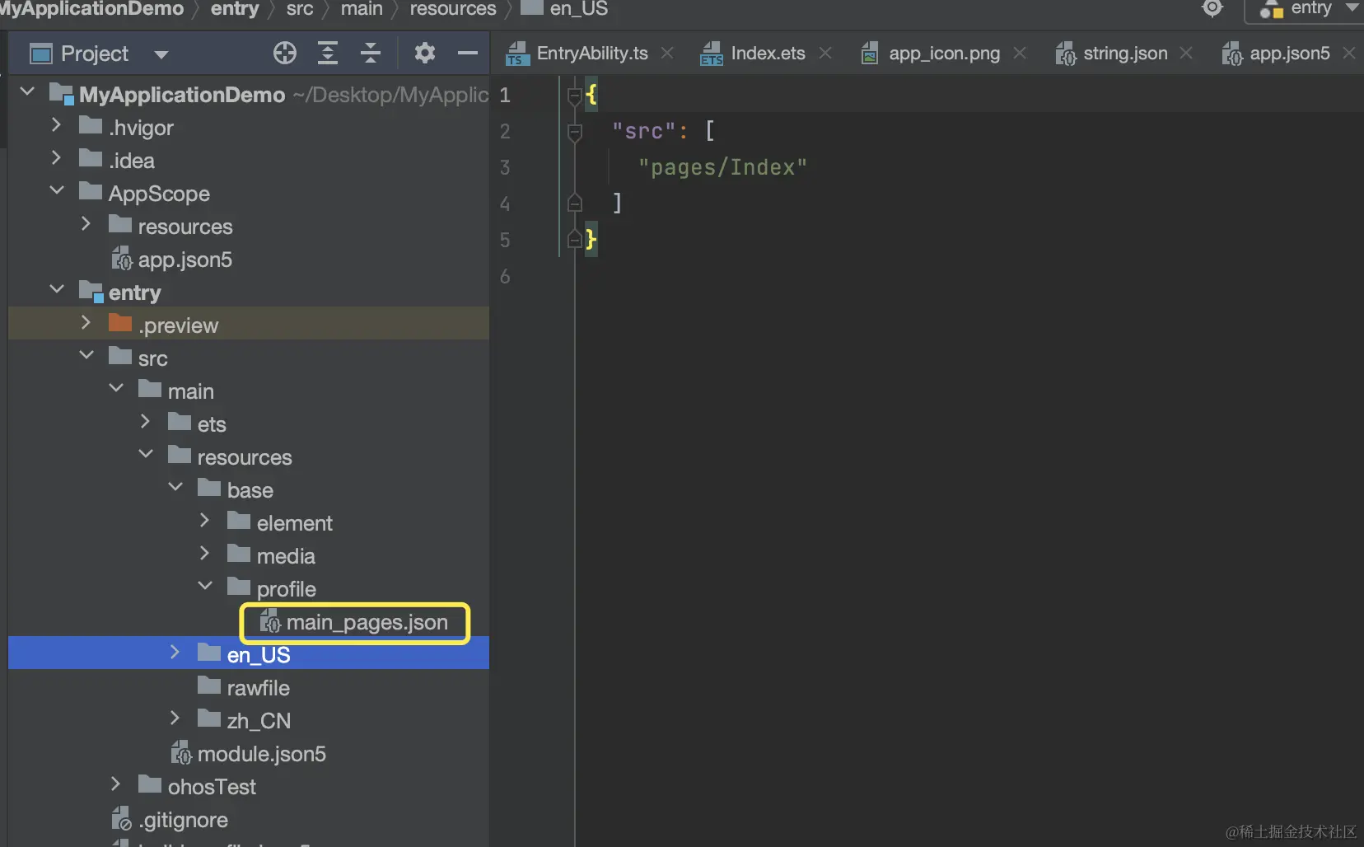The height and width of the screenshot is (847, 1364).
Task: Click the Expand All icon in Project toolbar
Action: 328,54
